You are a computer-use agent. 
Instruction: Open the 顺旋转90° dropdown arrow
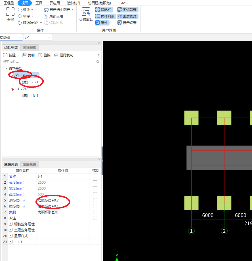click(x=41, y=23)
